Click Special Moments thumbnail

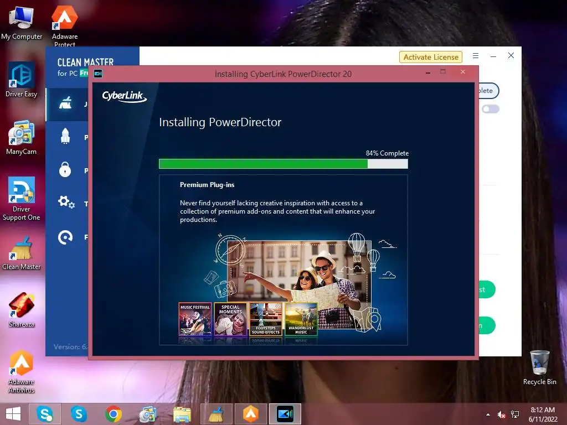coord(230,319)
